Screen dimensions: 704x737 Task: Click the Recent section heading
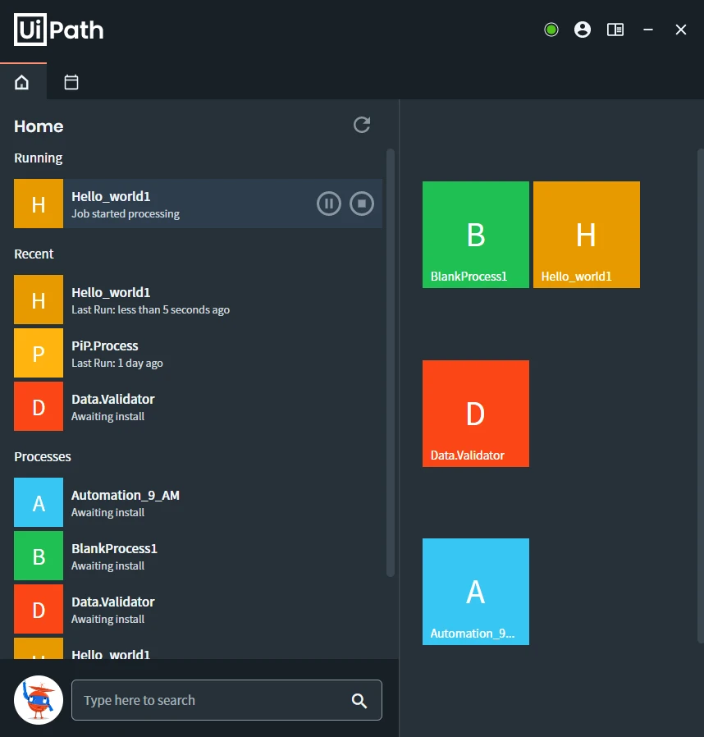click(x=34, y=254)
